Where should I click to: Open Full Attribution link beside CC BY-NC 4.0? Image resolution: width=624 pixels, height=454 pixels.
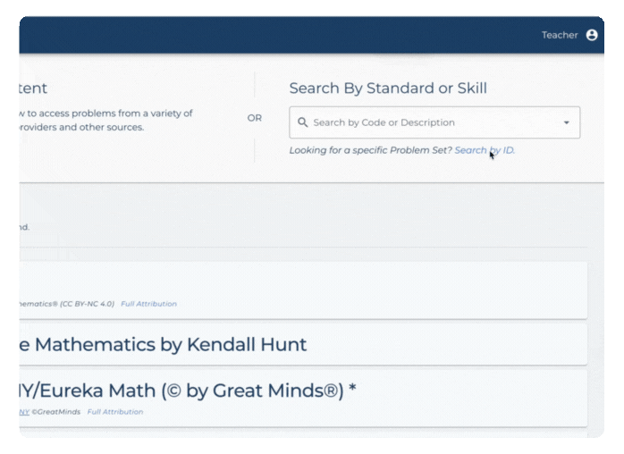click(x=148, y=304)
